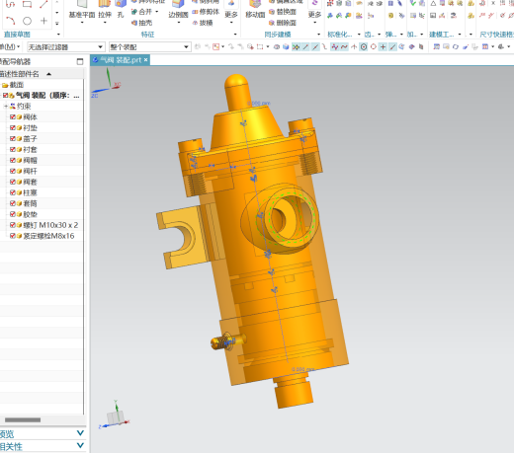
Task: Click 更多 in the 同步建模 group
Action: (x=314, y=15)
